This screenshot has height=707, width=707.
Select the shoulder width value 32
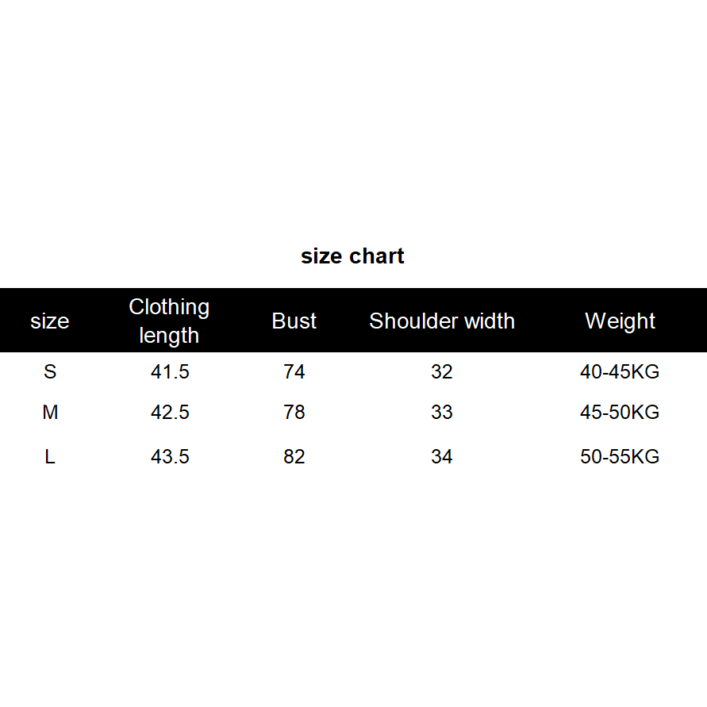[x=441, y=371]
